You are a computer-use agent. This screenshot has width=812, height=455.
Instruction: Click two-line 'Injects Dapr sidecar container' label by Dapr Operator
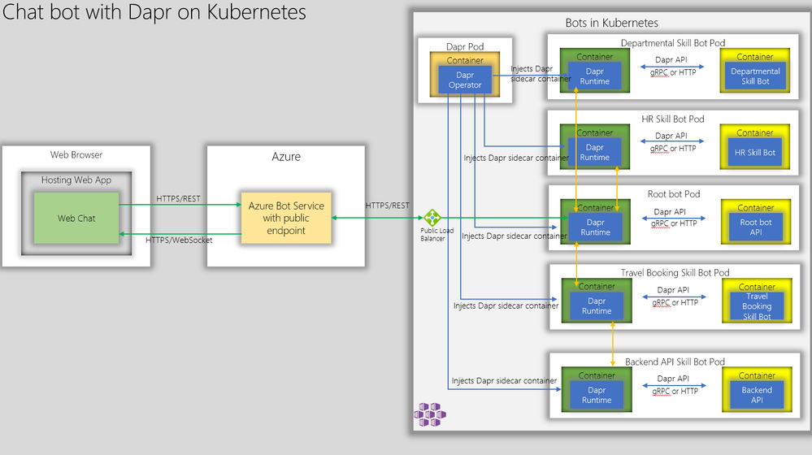pyautogui.click(x=541, y=73)
